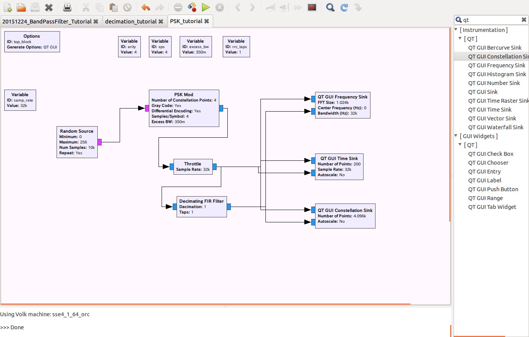Execute the flow graph
This screenshot has height=337, width=529.
[x=205, y=7]
